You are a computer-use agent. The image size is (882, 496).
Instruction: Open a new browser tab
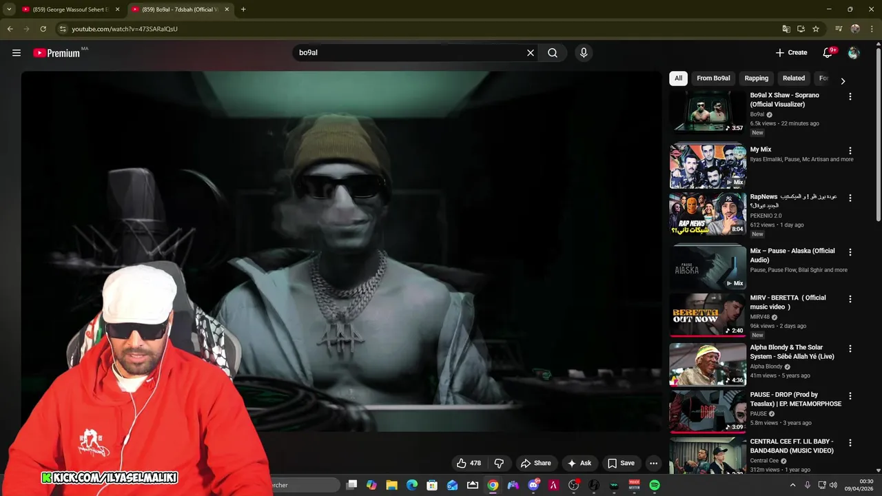243,10
